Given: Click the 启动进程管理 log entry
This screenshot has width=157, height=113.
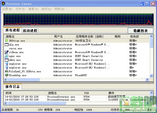Looking at the screenshot, I should [116, 97].
